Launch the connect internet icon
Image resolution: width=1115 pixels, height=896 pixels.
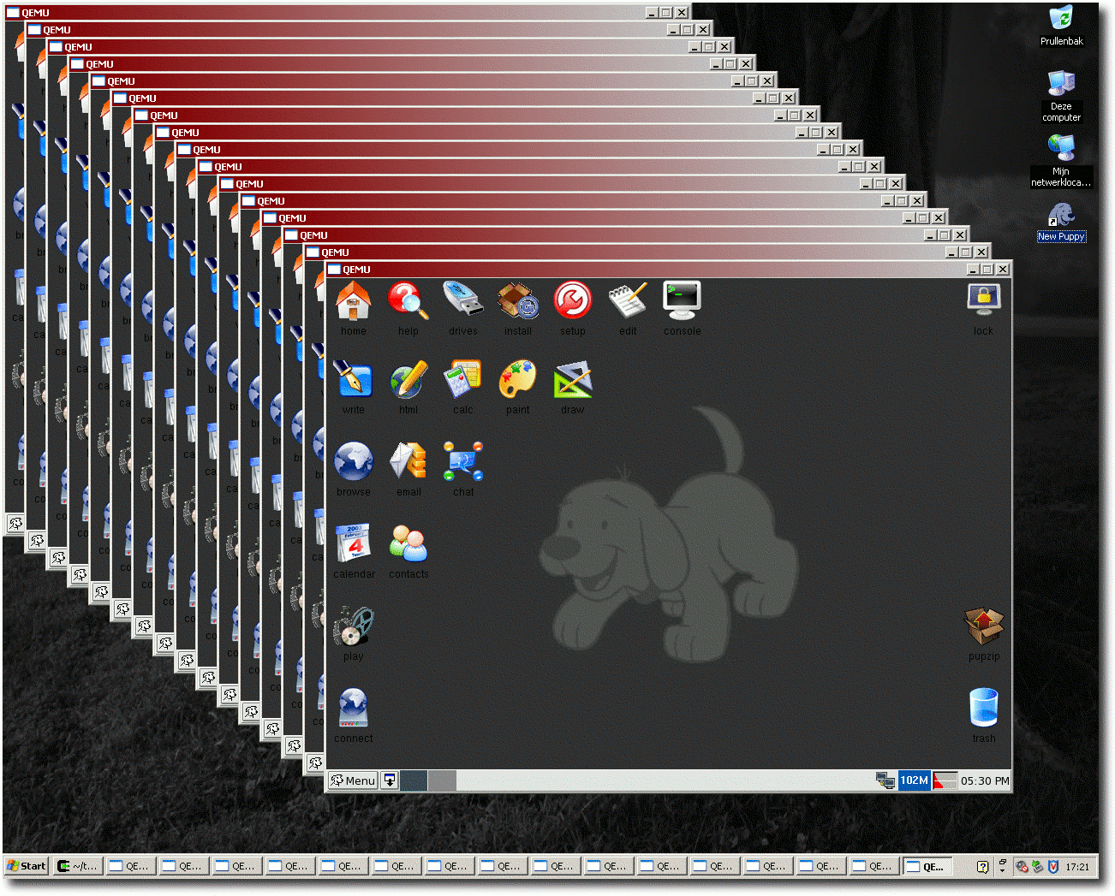[353, 708]
